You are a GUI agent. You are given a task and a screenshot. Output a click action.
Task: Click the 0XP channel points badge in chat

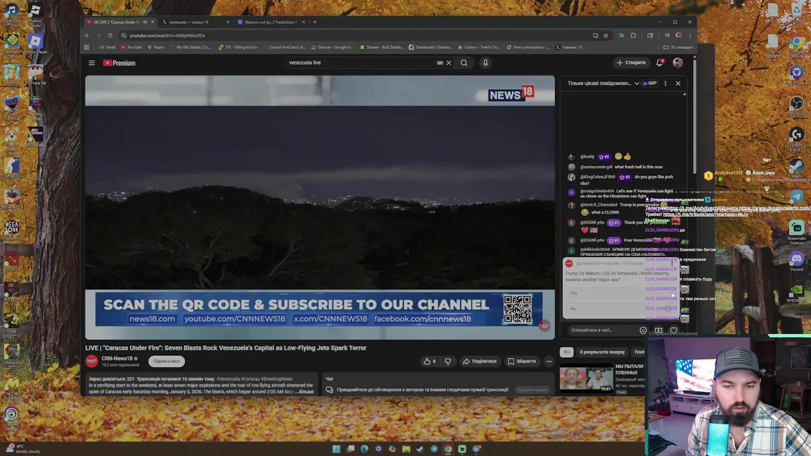click(649, 83)
